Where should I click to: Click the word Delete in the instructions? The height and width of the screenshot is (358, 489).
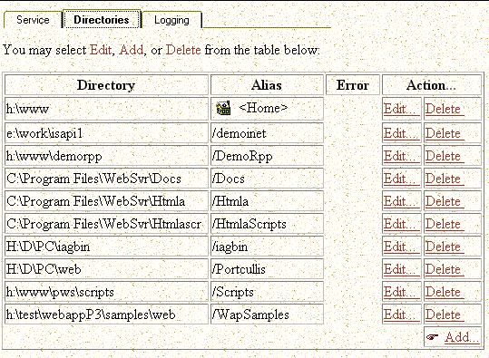[183, 50]
